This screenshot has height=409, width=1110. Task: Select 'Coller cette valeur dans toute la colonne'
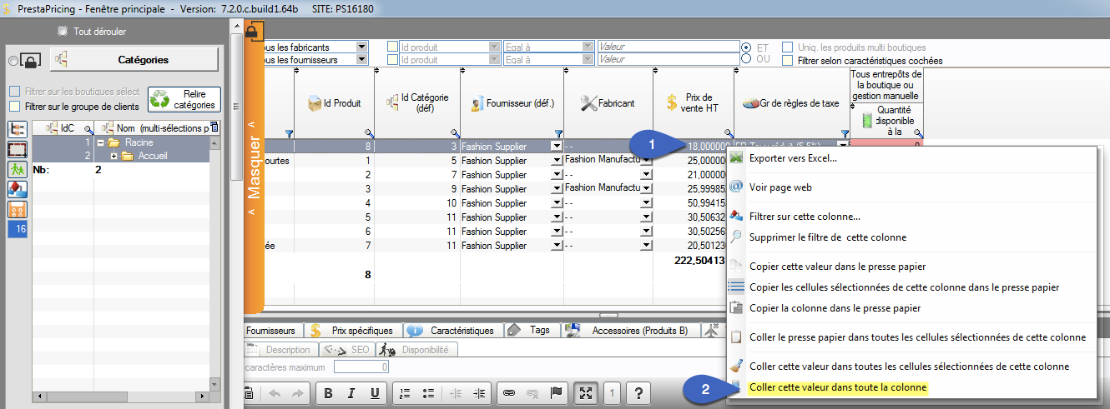pyautogui.click(x=838, y=388)
